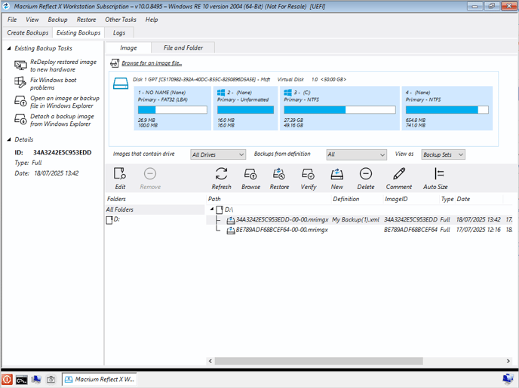Image resolution: width=519 pixels, height=388 pixels.
Task: Click ReDeploy restored image to new hardware
Action: 63,66
